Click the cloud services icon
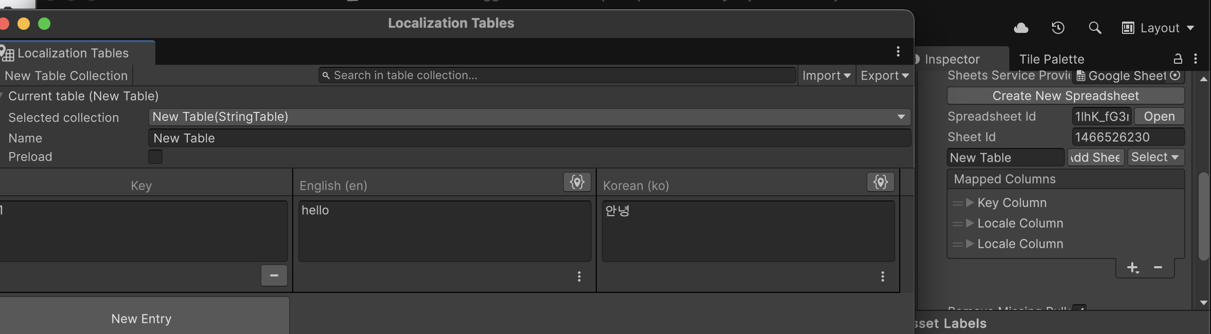Viewport: 1211px width, 334px height. (1021, 28)
